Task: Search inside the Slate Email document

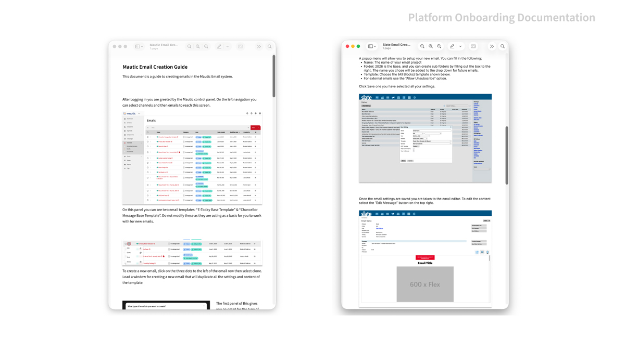Action: tap(503, 46)
